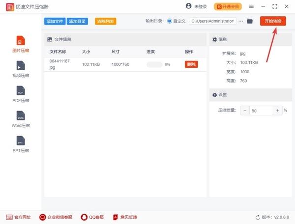Choose the PPT压缩 tool

click(21, 144)
